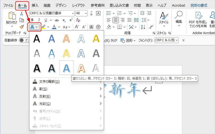Screen dimensions: 215x134
Task: Align text right
Action: point(123,20)
